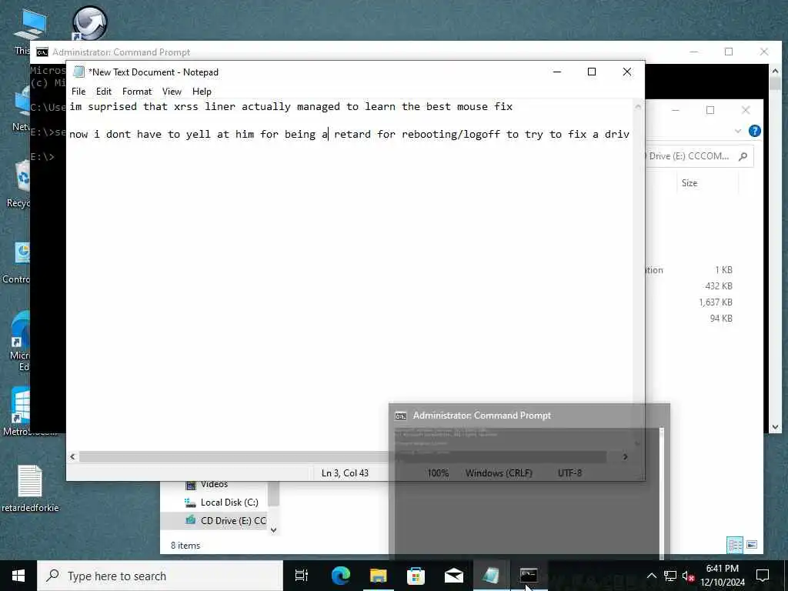Viewport: 788px width, 591px height.
Task: Click Command Prompt scroll up arrow
Action: pyautogui.click(x=775, y=71)
